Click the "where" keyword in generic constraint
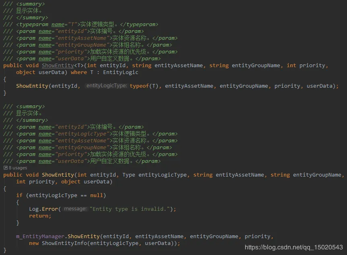347x255 pixels. click(x=79, y=72)
